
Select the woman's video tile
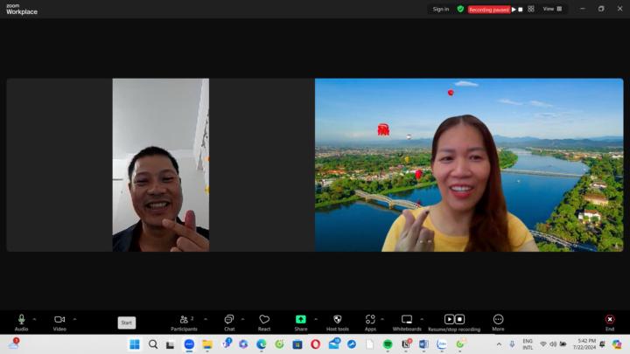point(469,165)
